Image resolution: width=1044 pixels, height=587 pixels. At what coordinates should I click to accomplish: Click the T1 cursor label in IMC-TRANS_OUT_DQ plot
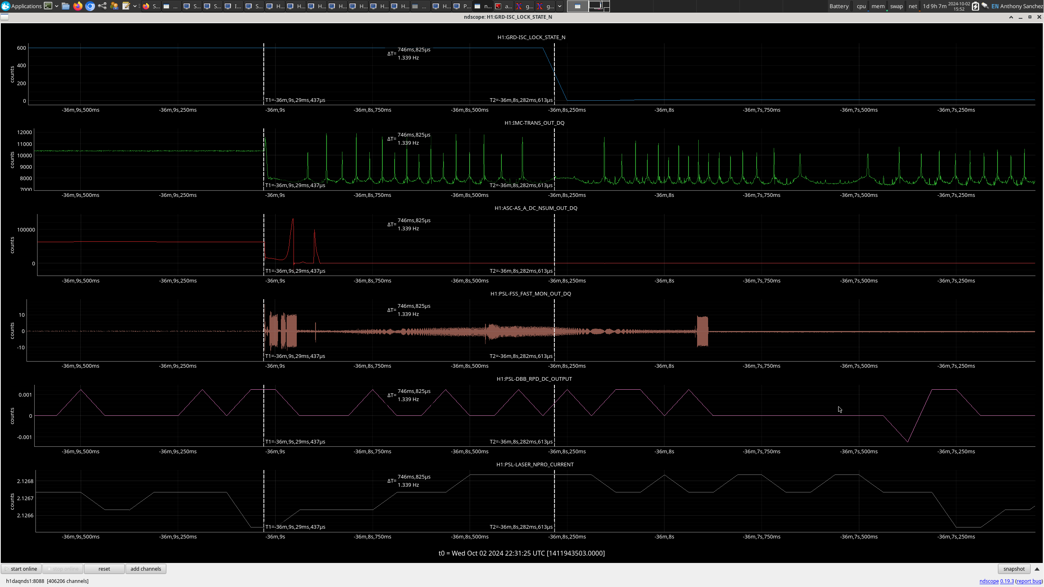pyautogui.click(x=295, y=185)
